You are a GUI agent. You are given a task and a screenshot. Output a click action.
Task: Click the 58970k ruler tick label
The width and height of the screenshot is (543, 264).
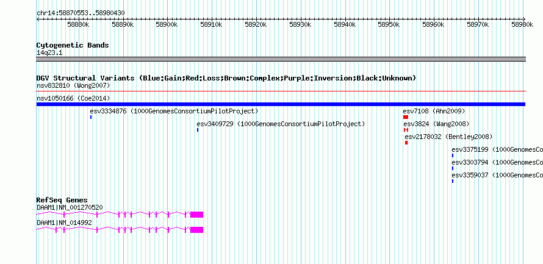478,24
